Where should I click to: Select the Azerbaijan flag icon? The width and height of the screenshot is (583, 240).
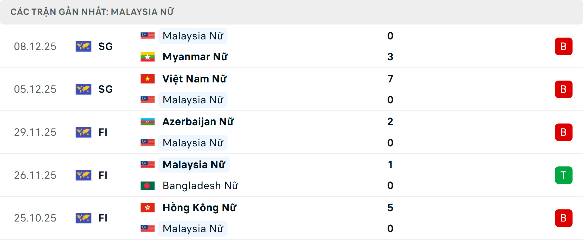pos(148,122)
